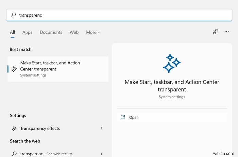The image size is (238, 157).
Task: Switch to the All results tab
Action: [x=13, y=32]
